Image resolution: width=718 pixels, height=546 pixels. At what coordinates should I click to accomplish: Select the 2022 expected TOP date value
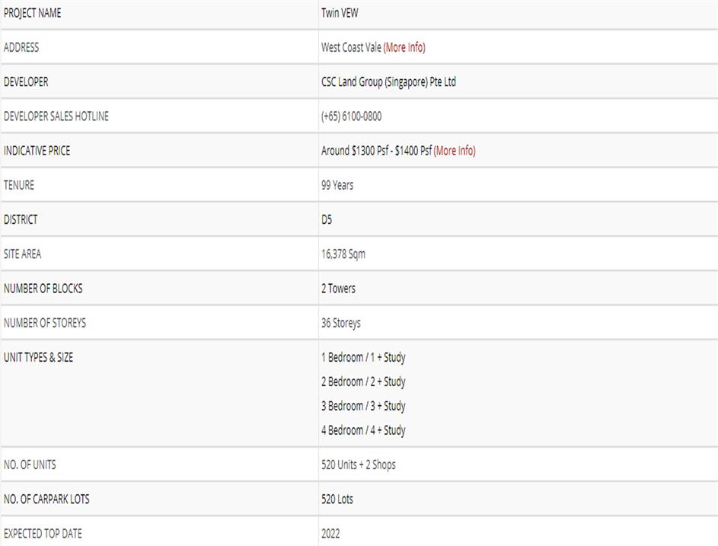tap(330, 534)
